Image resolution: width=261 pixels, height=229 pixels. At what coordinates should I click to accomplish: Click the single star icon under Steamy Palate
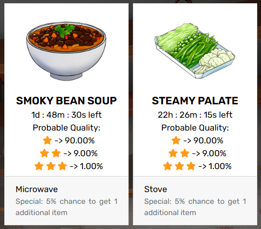(x=176, y=140)
